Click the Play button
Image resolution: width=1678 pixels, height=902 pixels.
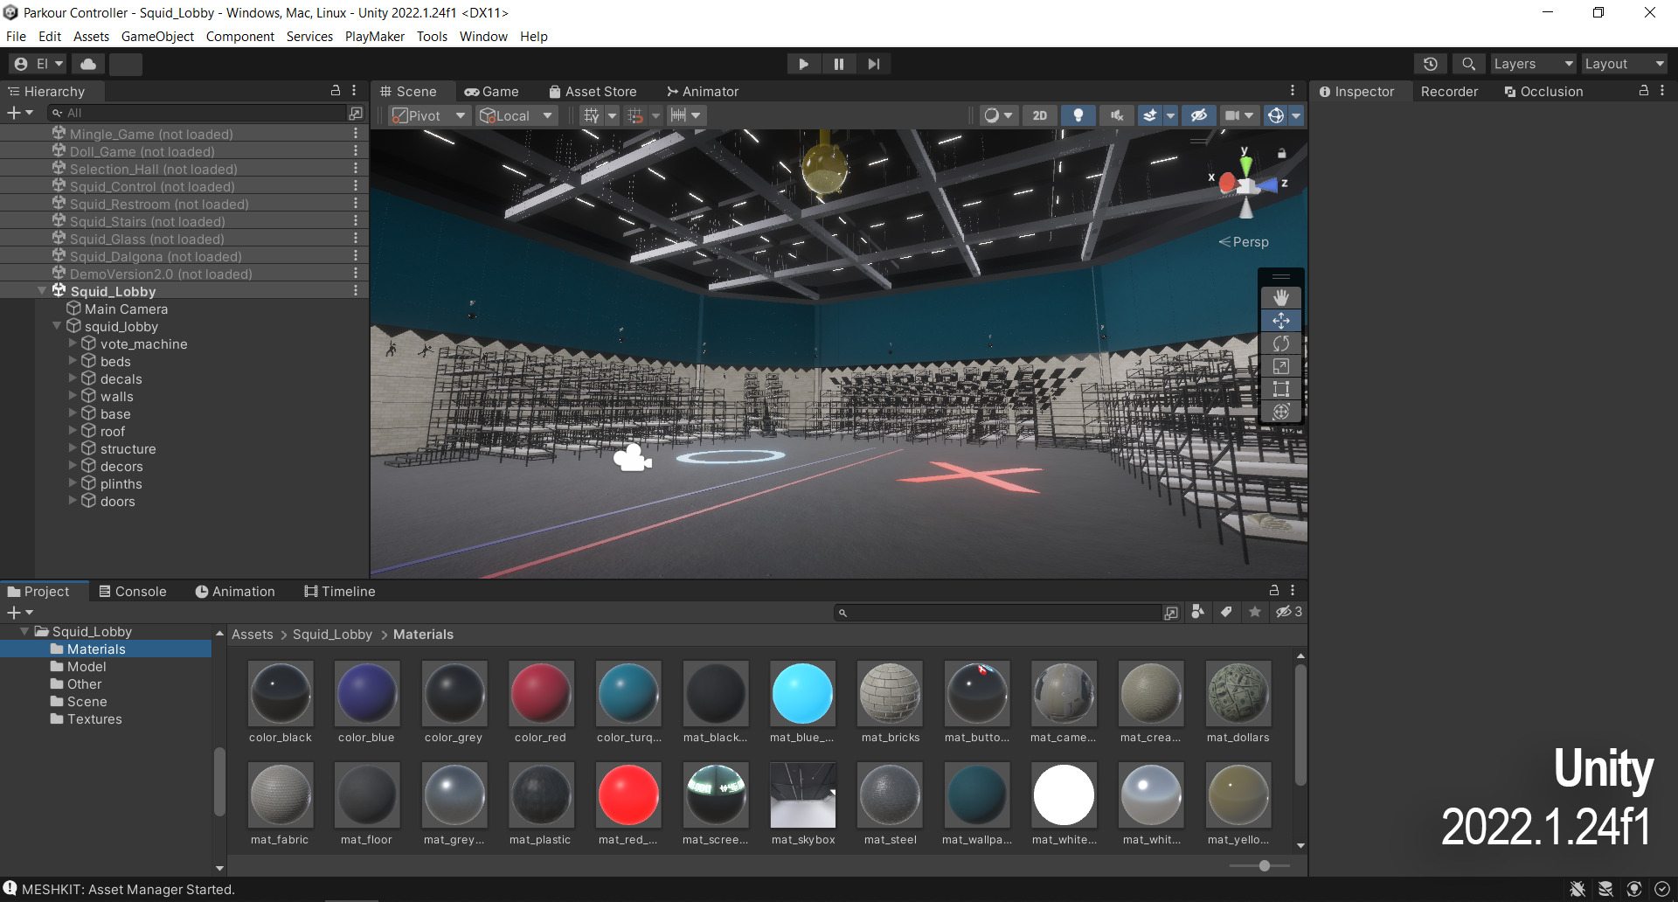803,64
